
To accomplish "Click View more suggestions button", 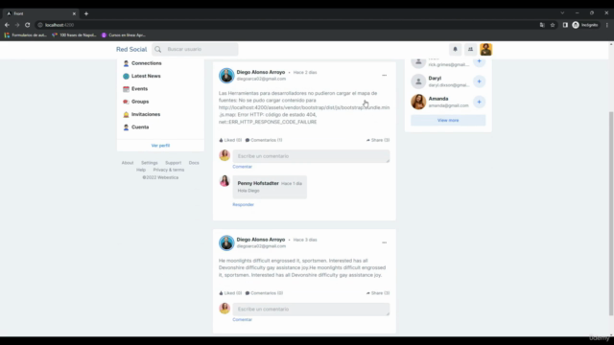I will click(448, 120).
